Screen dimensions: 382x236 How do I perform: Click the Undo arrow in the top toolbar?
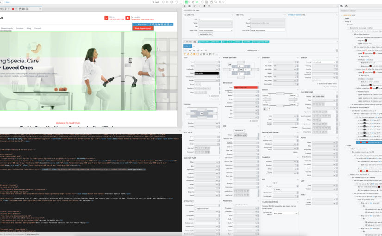click(176, 2)
